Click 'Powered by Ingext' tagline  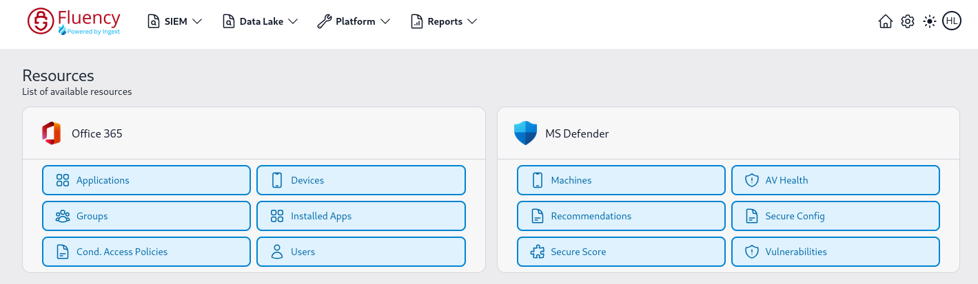point(93,31)
